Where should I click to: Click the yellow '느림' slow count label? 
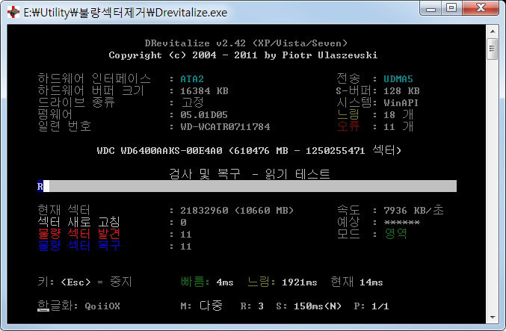click(348, 114)
